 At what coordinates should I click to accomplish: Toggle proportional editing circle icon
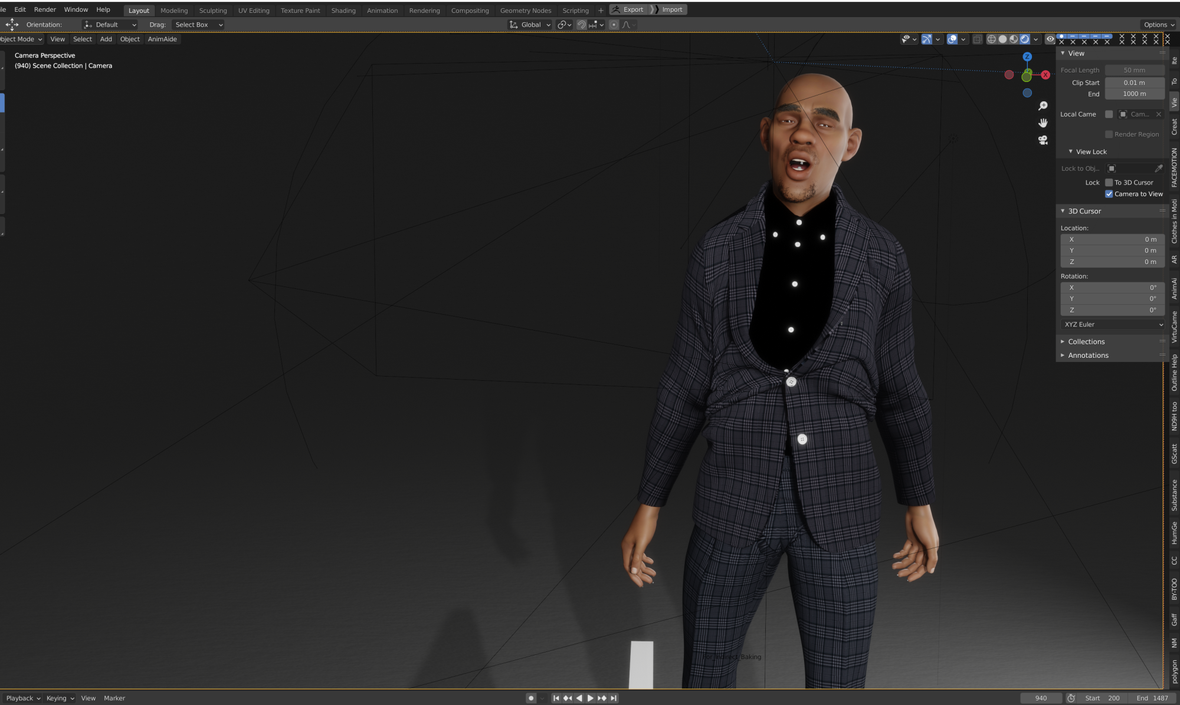click(614, 25)
